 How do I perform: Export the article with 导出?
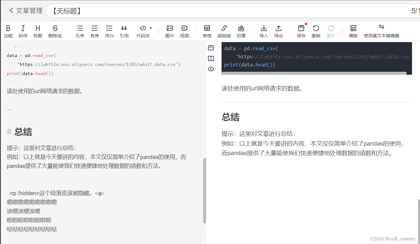(278, 31)
